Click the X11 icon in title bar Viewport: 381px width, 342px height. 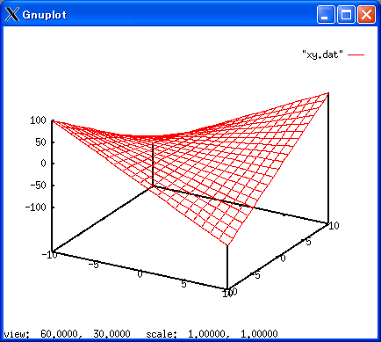[12, 14]
